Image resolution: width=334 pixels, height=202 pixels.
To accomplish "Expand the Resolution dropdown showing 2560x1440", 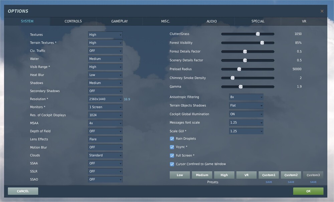I will [x=105, y=99].
